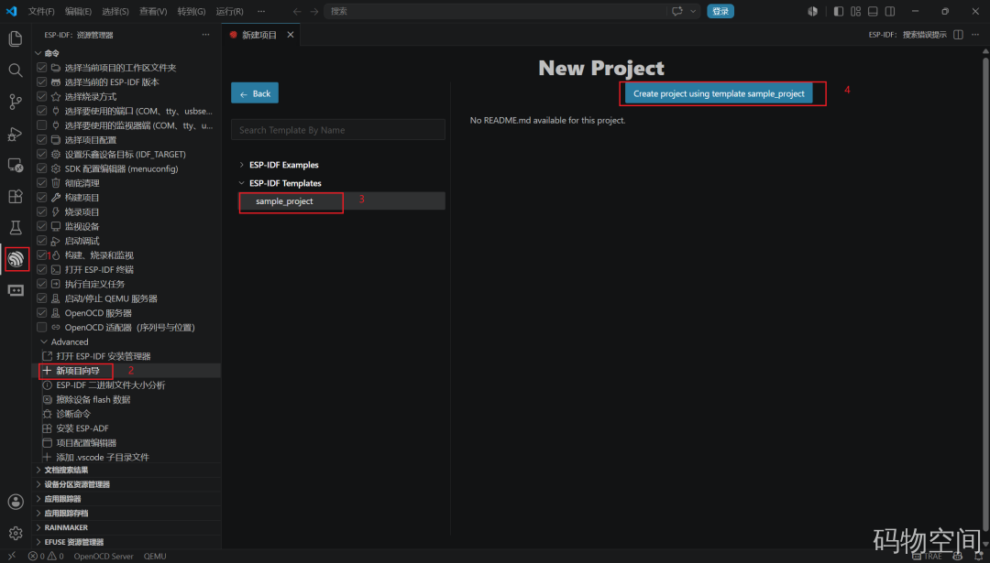Expand the RAINMAKER section
The width and height of the screenshot is (990, 563).
[x=38, y=527]
